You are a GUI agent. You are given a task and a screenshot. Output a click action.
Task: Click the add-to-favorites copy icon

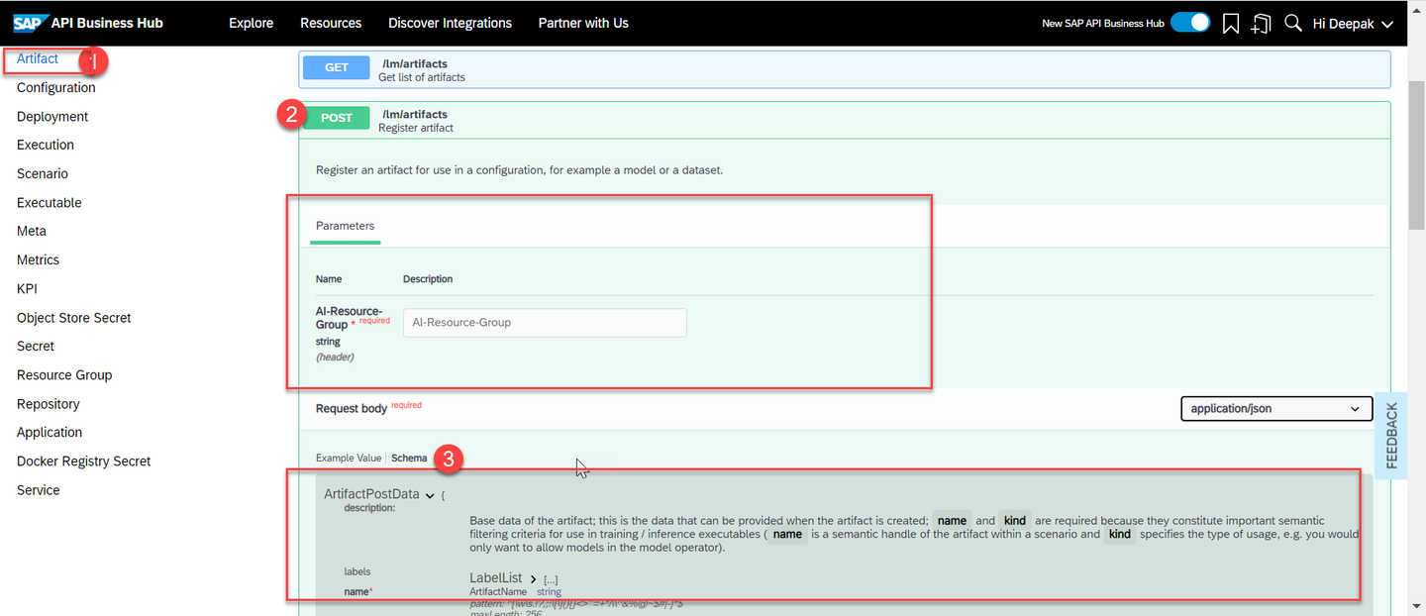click(x=1261, y=24)
